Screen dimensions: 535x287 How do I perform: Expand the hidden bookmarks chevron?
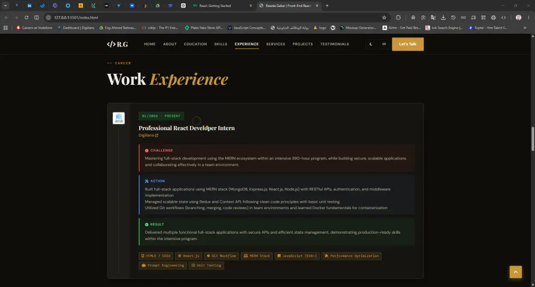525,28
